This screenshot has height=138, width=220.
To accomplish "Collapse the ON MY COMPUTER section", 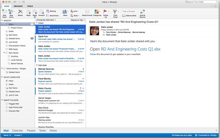I will coord(2,77).
